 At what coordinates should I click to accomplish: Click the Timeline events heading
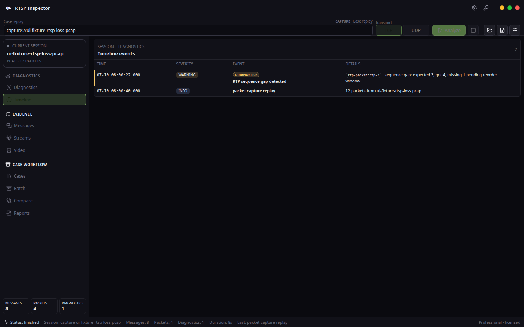(116, 53)
